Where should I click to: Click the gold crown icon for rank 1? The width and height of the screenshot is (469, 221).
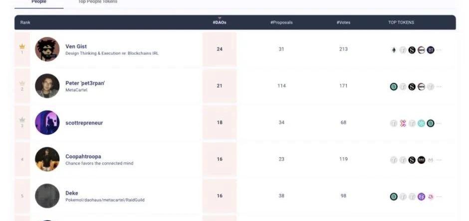(x=22, y=46)
